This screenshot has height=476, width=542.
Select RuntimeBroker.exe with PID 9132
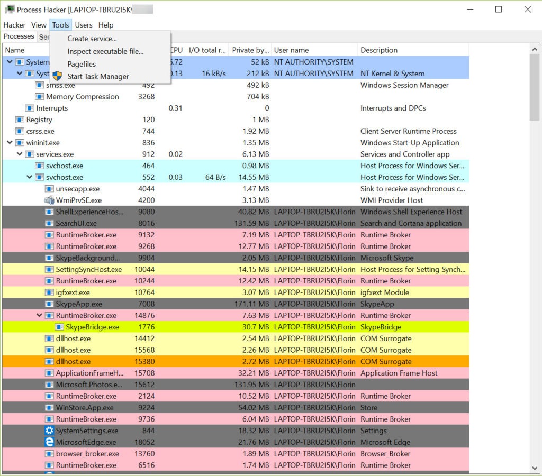[236, 235]
